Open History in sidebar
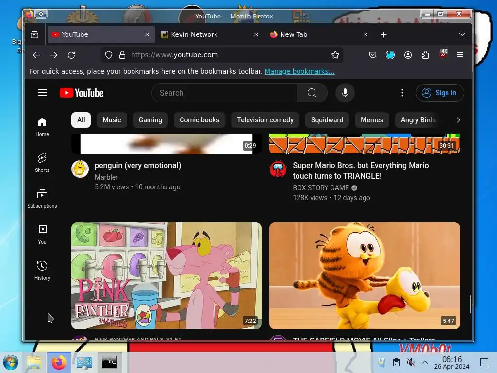Viewport: 497px width, 373px height. pos(42,271)
